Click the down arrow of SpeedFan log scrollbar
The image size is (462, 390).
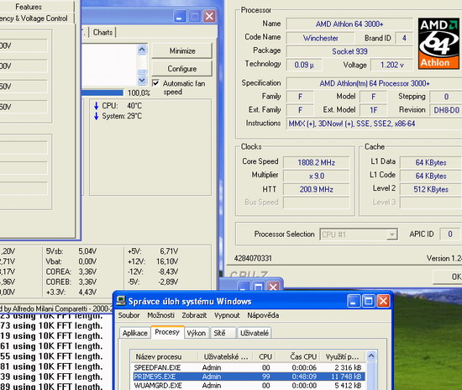click(x=142, y=80)
